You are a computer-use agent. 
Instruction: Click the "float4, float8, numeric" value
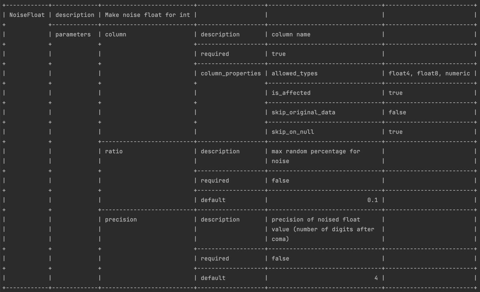(x=429, y=73)
